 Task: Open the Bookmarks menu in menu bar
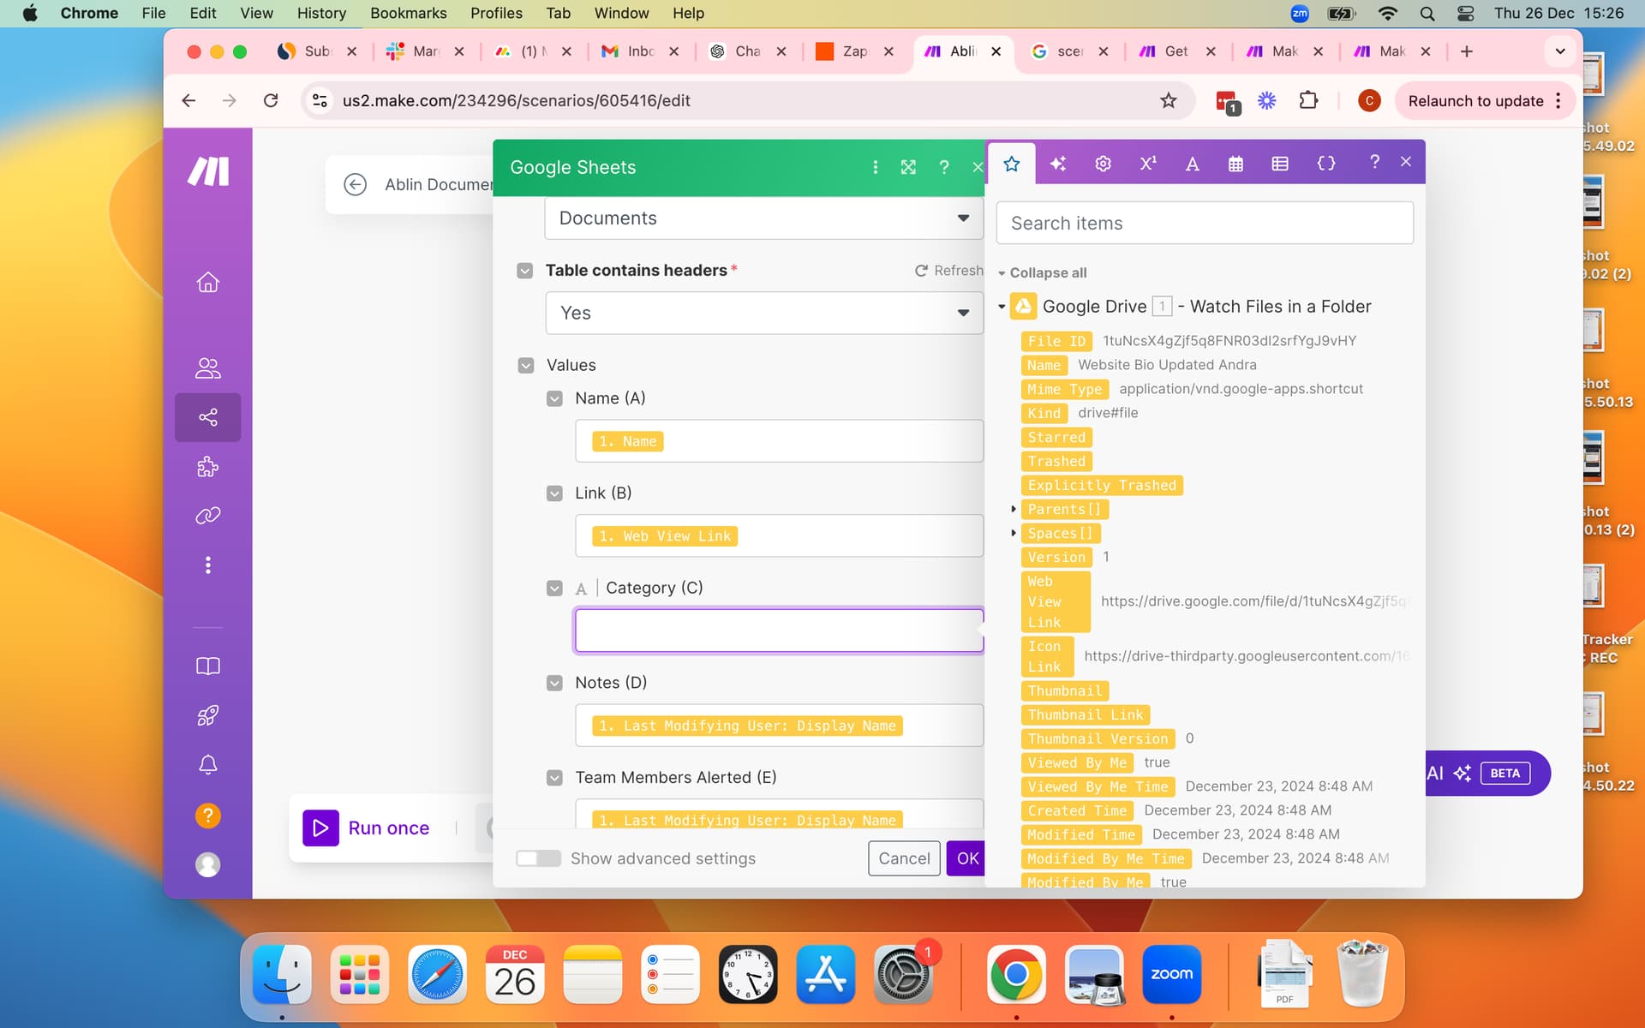click(408, 13)
